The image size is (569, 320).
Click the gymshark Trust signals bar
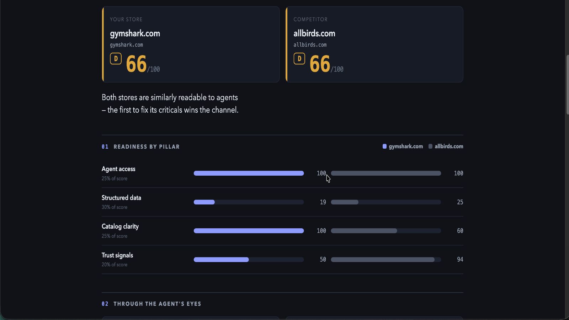click(249, 260)
